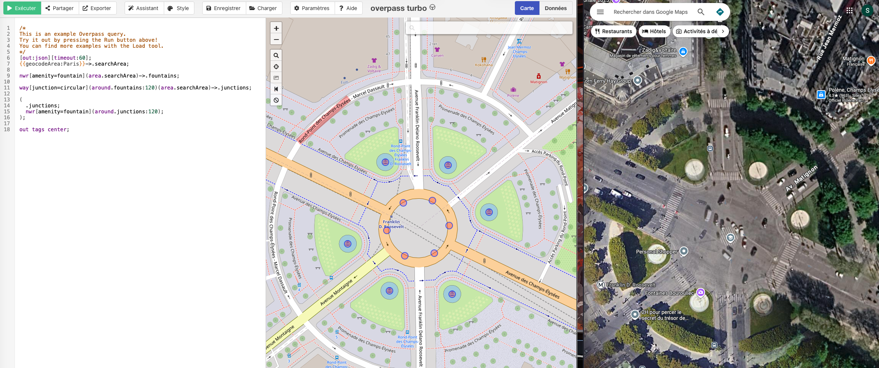Click the Zadig&Voltaire shop pin in Google Maps
The image size is (879, 368).
pyautogui.click(x=683, y=51)
